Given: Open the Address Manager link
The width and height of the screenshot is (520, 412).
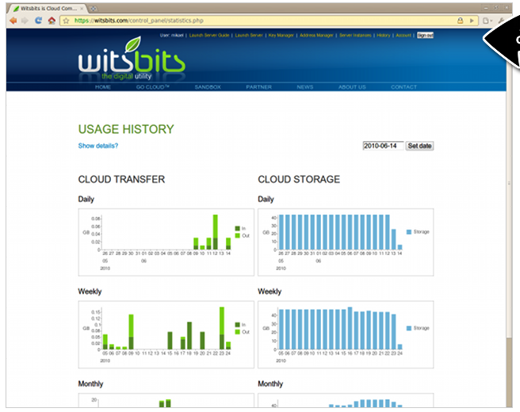Looking at the screenshot, I should tap(316, 35).
